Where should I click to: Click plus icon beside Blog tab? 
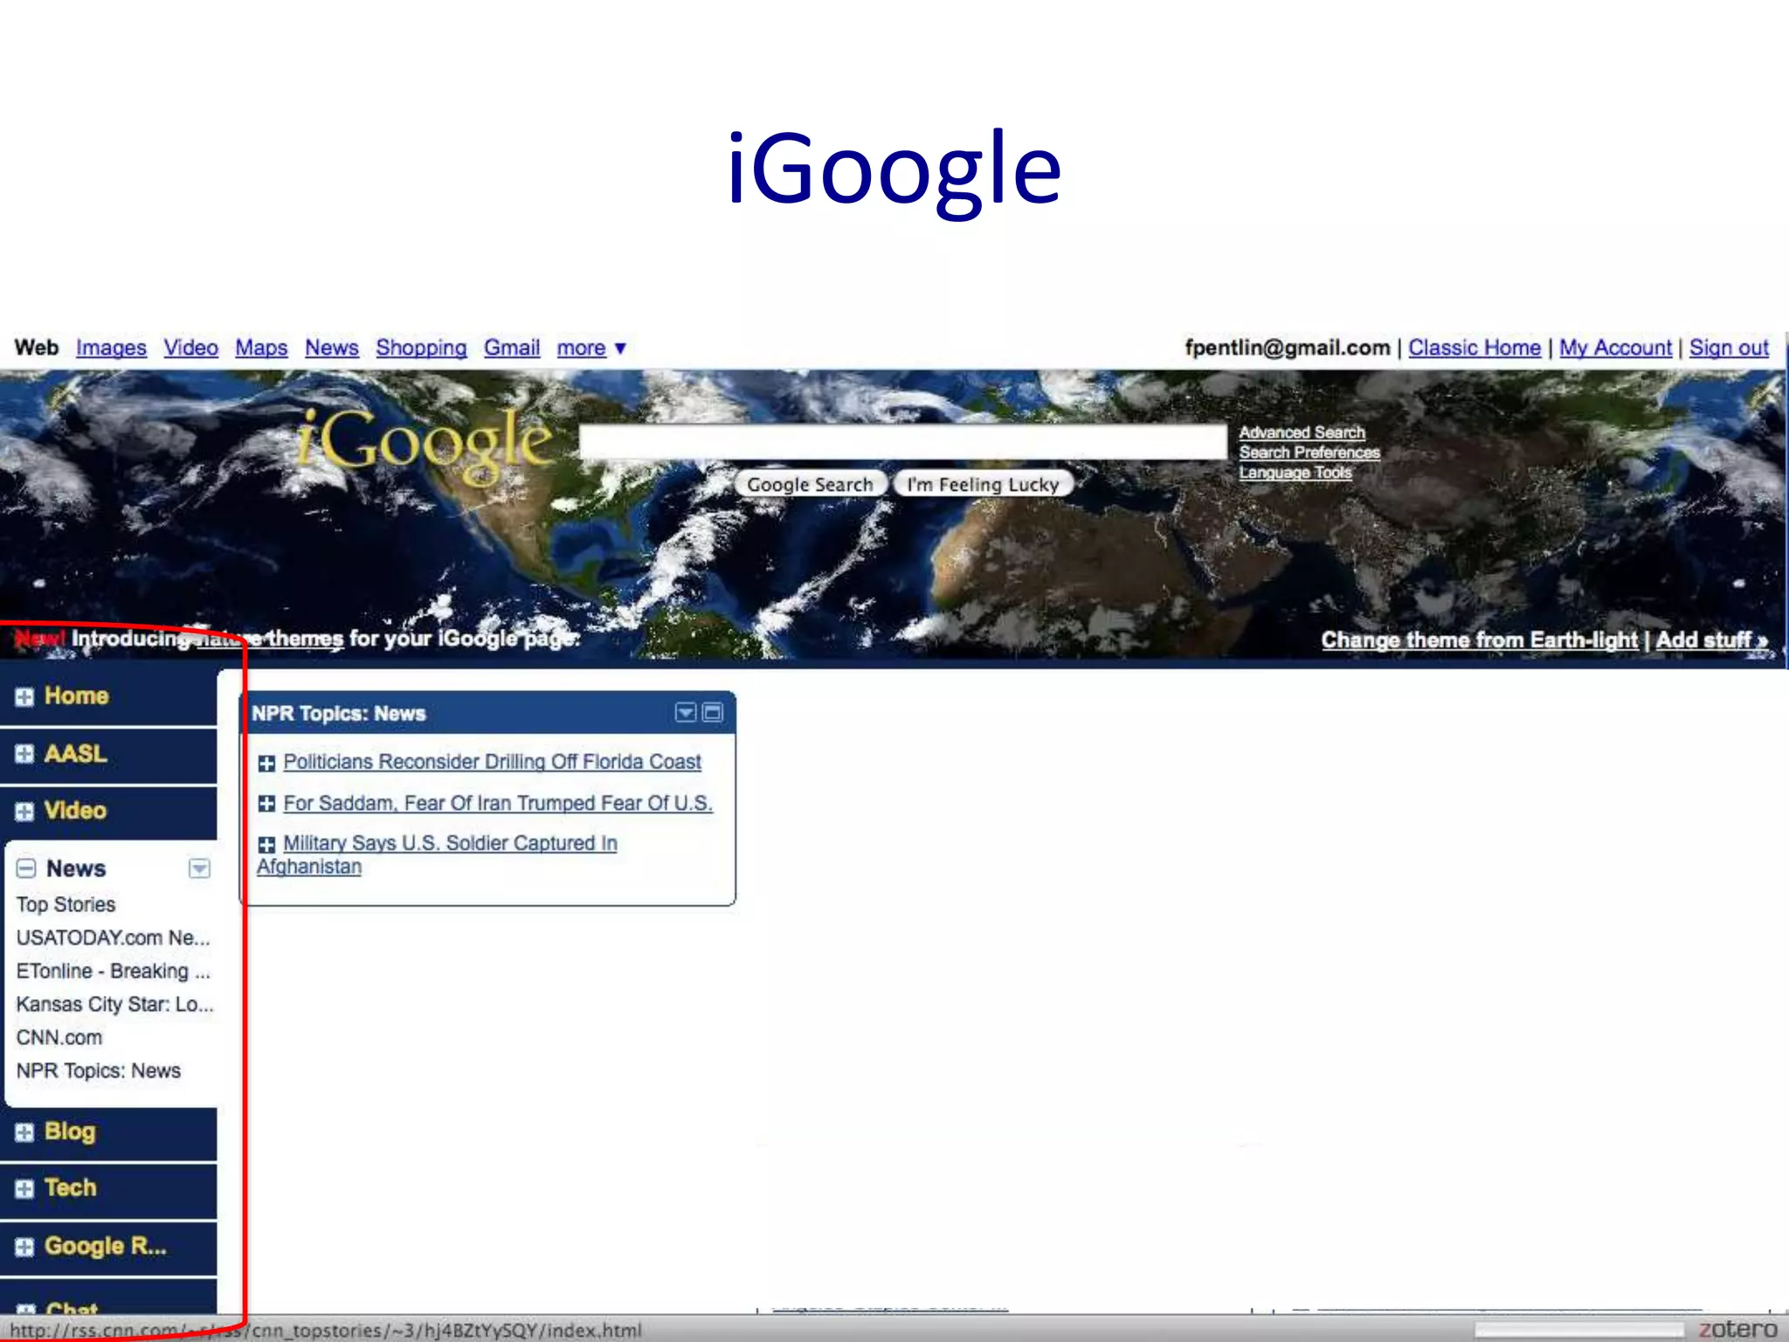coord(24,1132)
